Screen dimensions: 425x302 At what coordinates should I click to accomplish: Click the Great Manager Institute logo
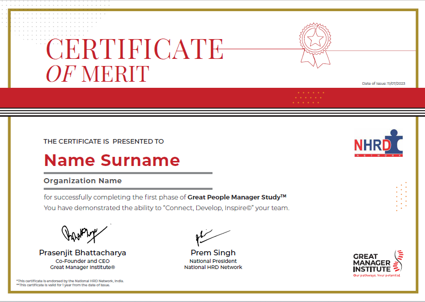[x=378, y=263]
